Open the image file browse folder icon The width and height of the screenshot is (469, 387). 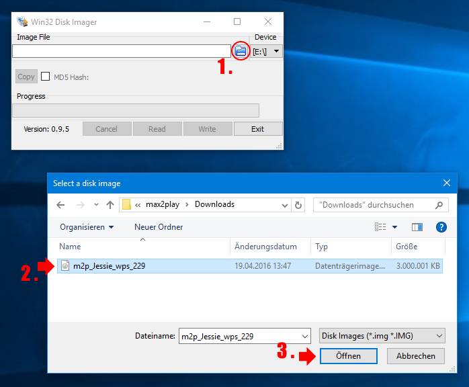(241, 51)
